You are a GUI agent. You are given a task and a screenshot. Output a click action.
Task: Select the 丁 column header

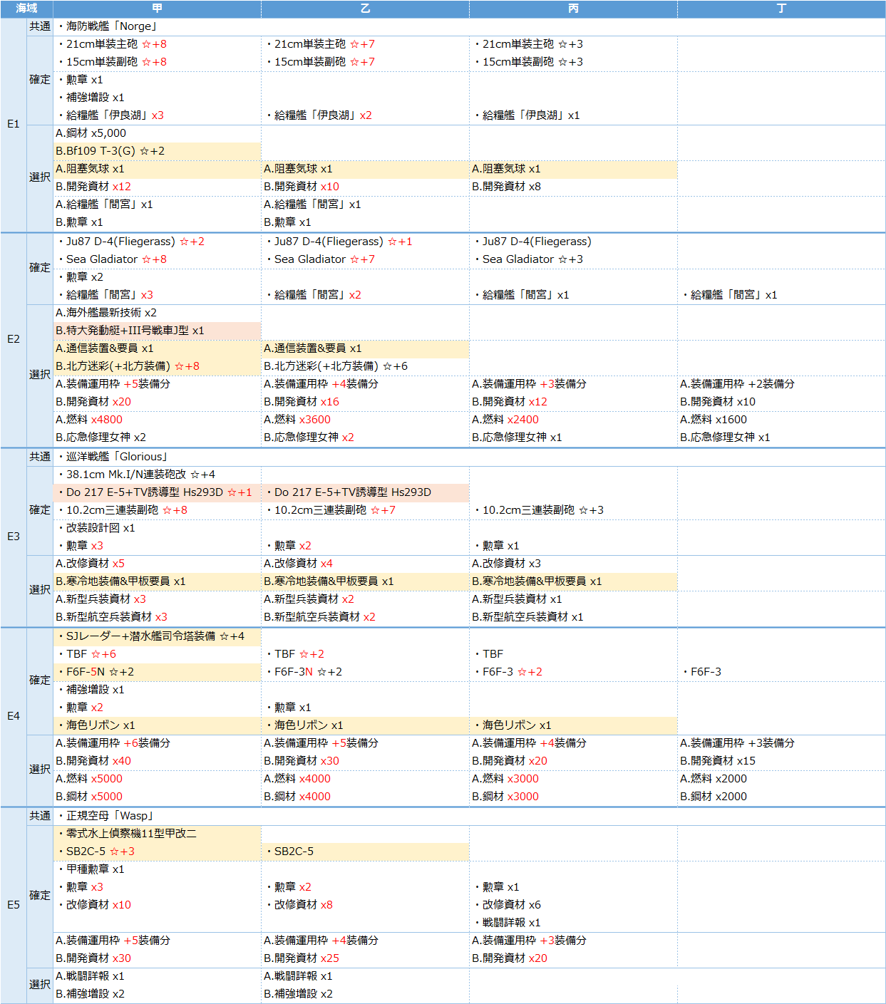pyautogui.click(x=781, y=9)
